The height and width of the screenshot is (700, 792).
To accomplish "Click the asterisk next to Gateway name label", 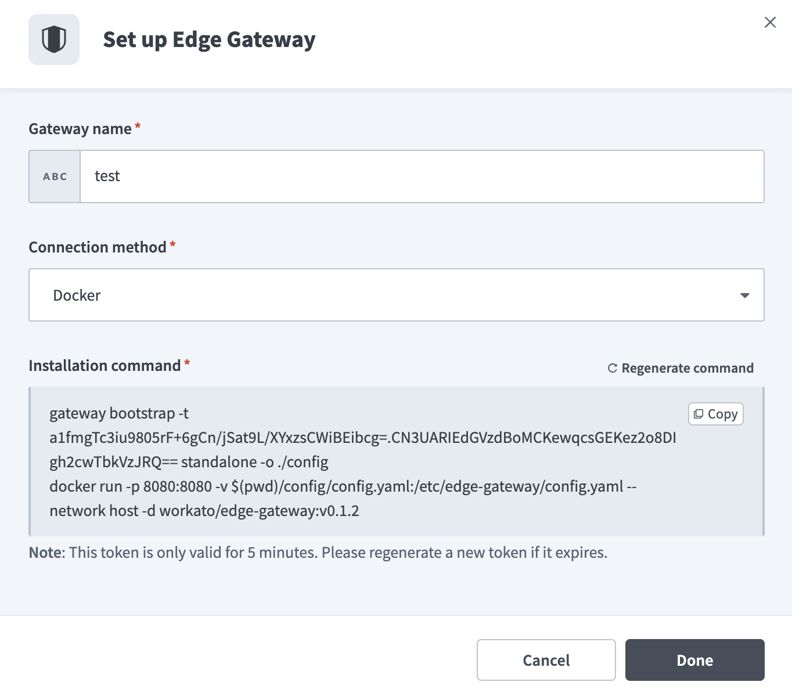I will point(137,125).
